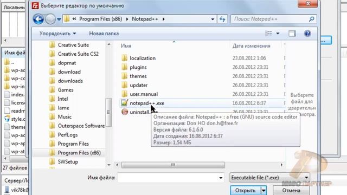The height and width of the screenshot is (195, 347).
Task: Click the change view icon
Action: click(268, 34)
